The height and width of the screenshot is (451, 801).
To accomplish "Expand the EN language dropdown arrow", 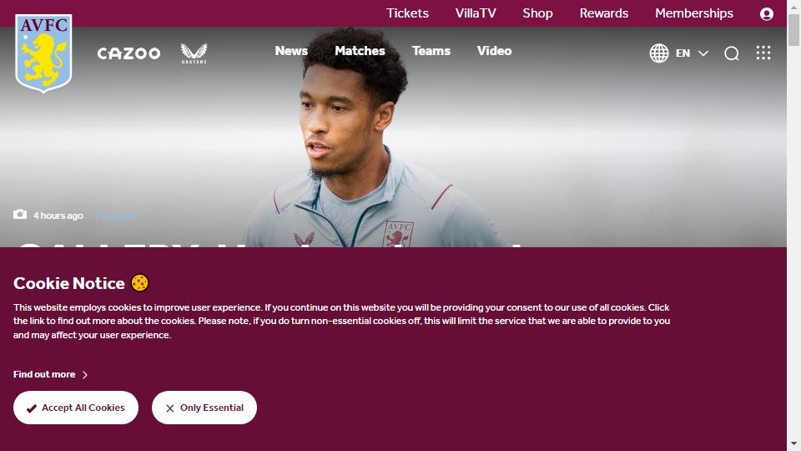I will click(703, 53).
